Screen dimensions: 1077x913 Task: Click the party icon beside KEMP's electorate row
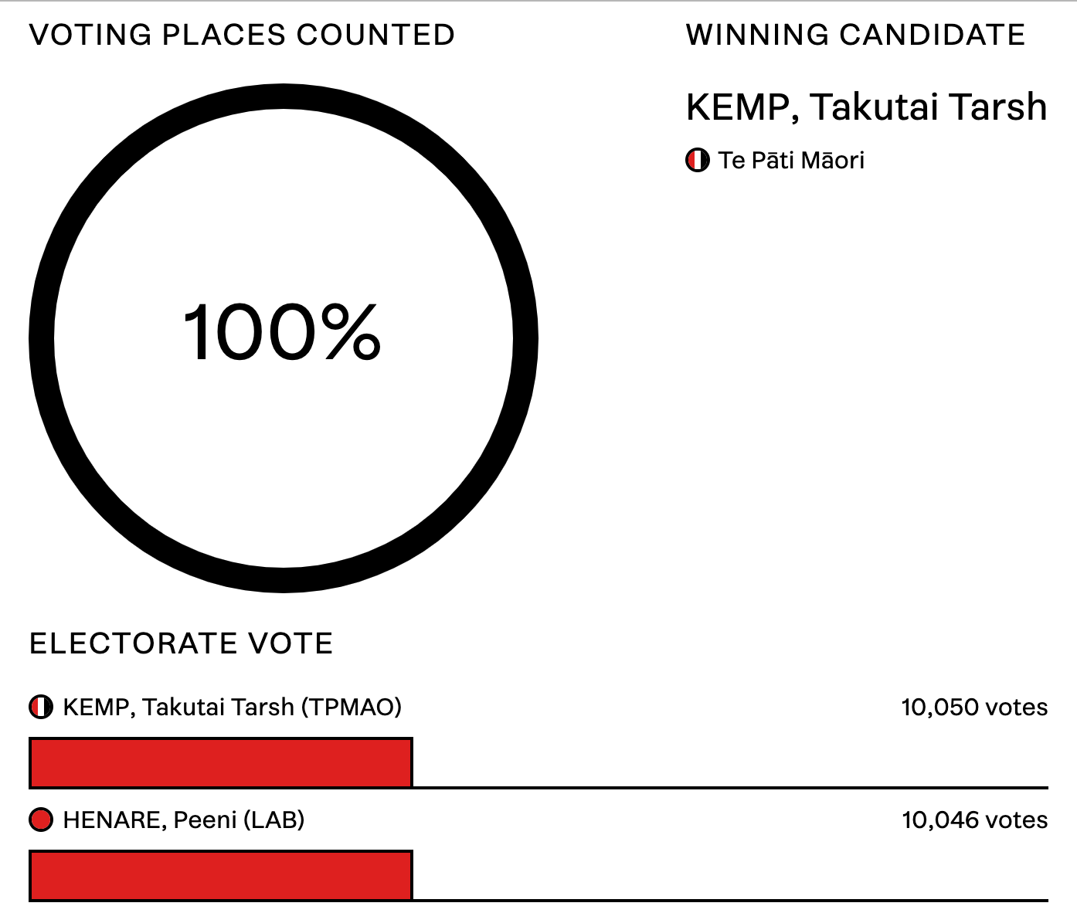(41, 707)
